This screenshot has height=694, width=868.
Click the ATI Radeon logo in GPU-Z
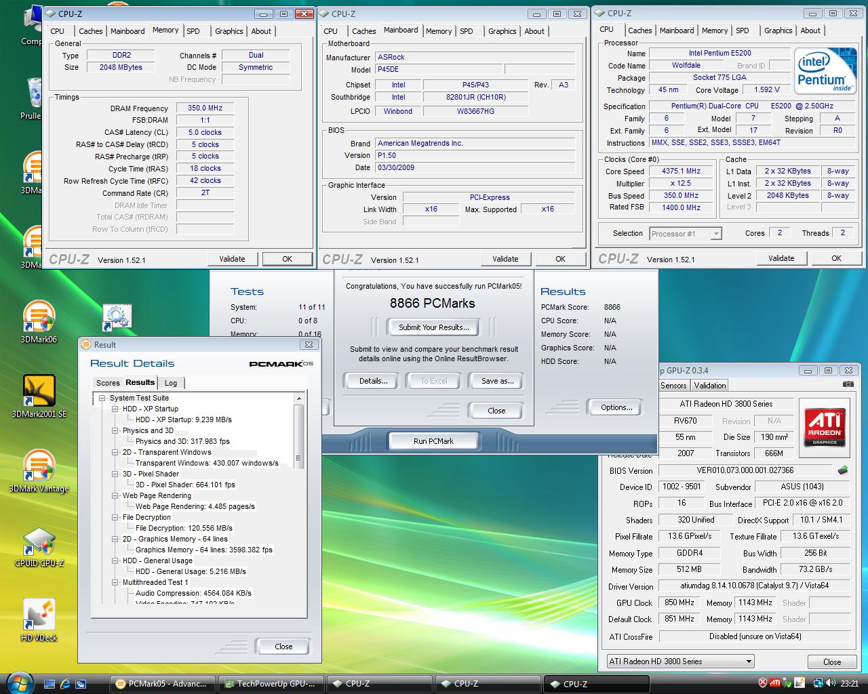[x=825, y=427]
